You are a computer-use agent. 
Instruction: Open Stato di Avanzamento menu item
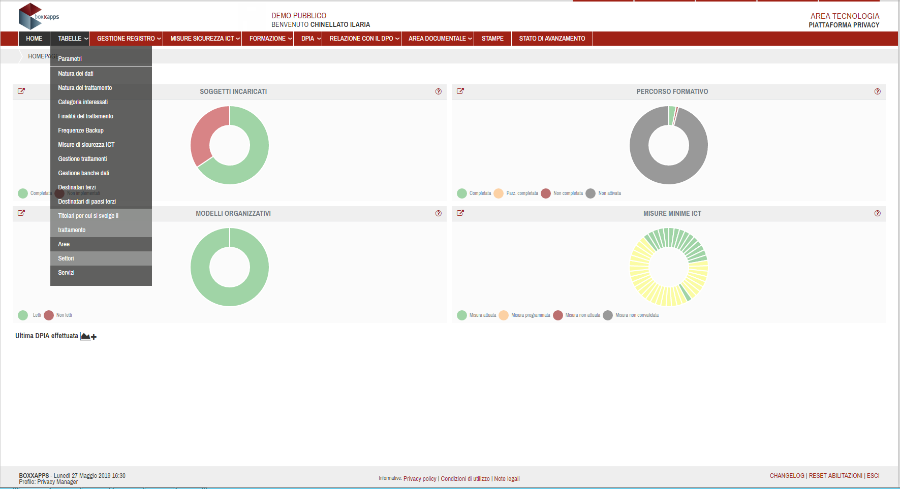click(x=552, y=39)
